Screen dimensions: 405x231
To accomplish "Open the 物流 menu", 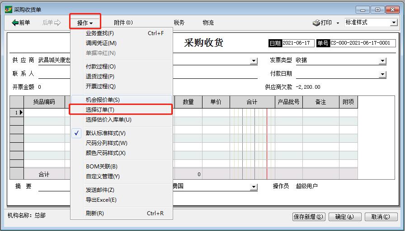I will point(208,23).
